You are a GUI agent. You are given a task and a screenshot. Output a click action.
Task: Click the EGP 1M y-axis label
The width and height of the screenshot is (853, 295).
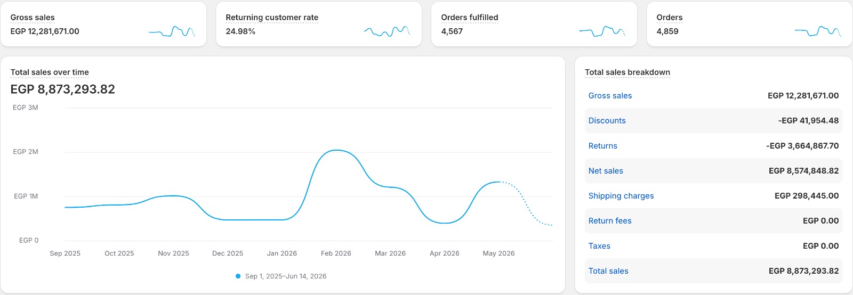(x=26, y=196)
